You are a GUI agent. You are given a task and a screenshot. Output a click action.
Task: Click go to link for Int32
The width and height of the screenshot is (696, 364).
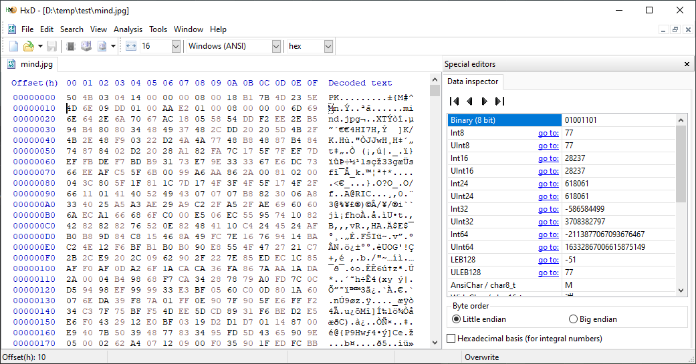548,209
